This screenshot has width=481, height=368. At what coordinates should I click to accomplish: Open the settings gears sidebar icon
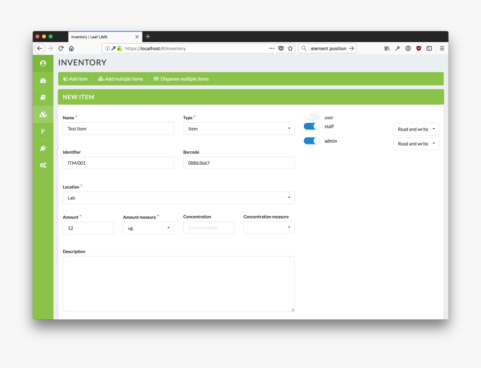(43, 165)
